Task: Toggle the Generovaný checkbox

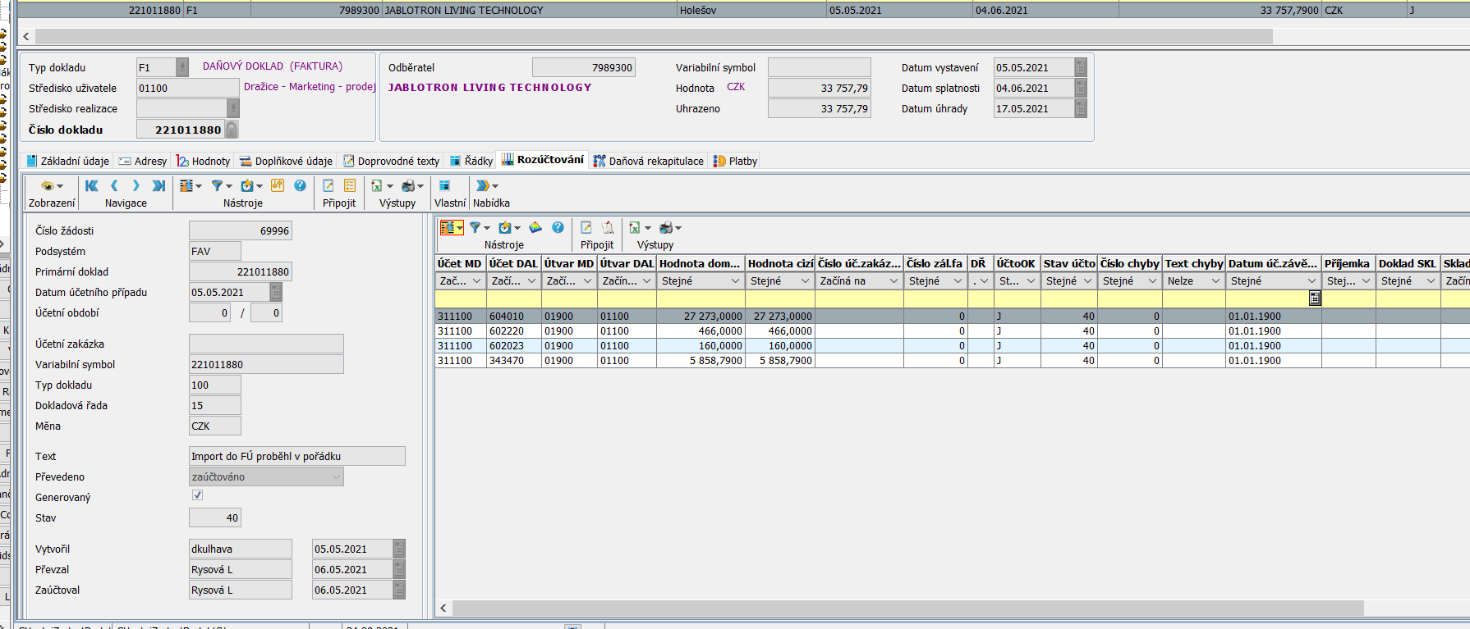Action: tap(197, 495)
